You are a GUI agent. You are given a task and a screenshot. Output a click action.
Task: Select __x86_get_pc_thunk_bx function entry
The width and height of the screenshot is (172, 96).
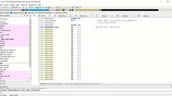point(15,50)
